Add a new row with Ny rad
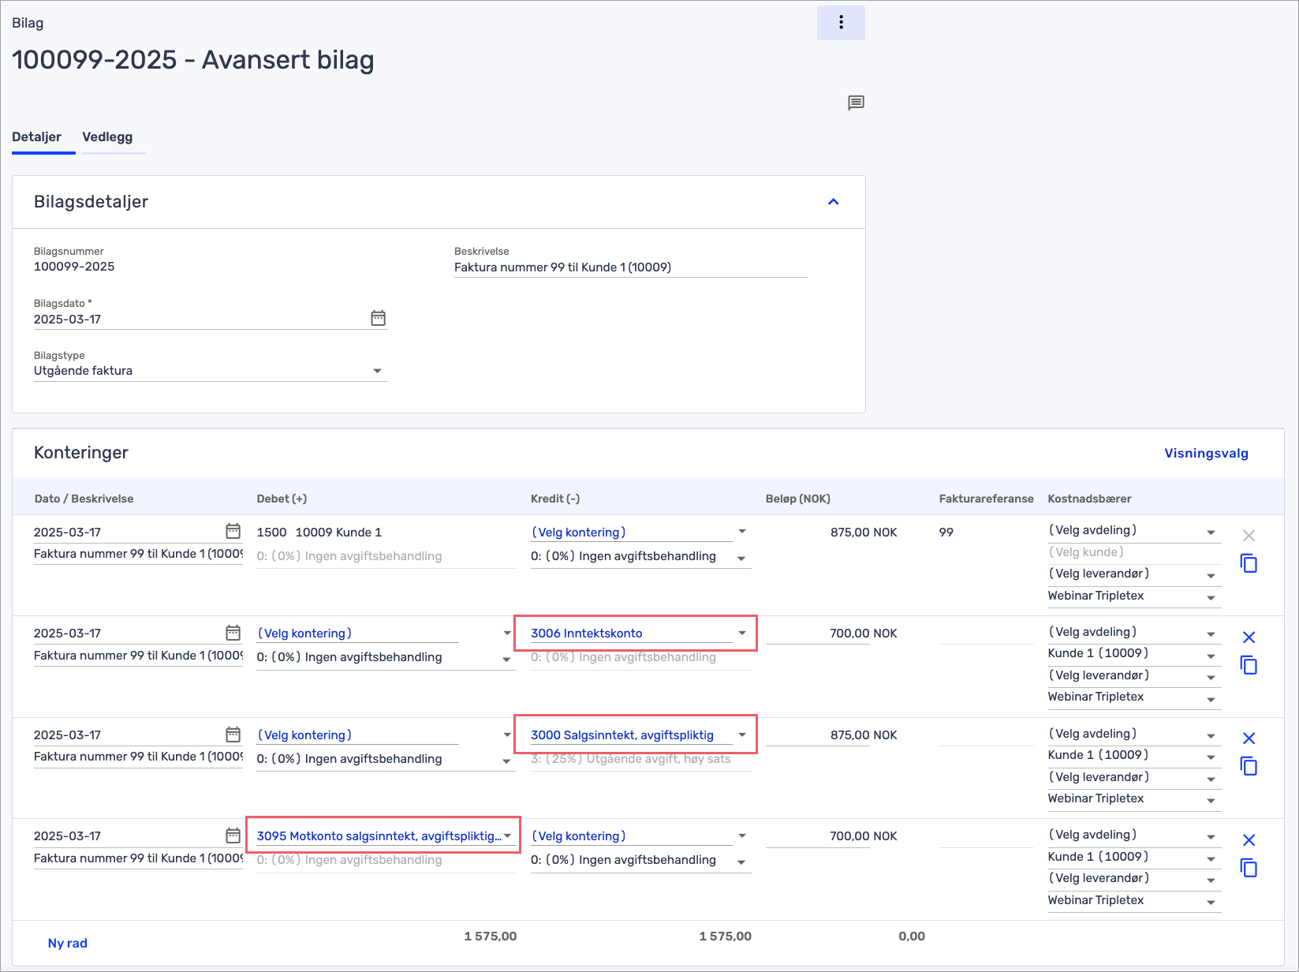 tap(68, 943)
